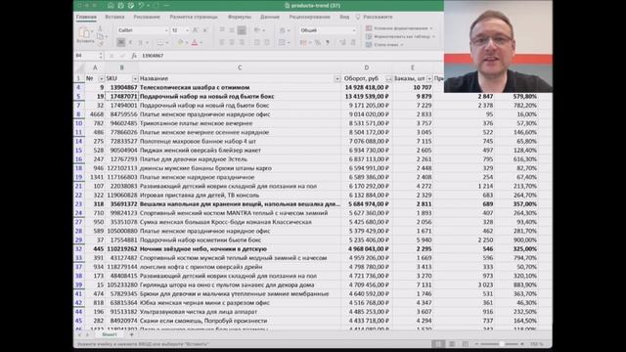Click the Comma Style icon
This screenshot has height=352, width=626.
tap(328, 42)
